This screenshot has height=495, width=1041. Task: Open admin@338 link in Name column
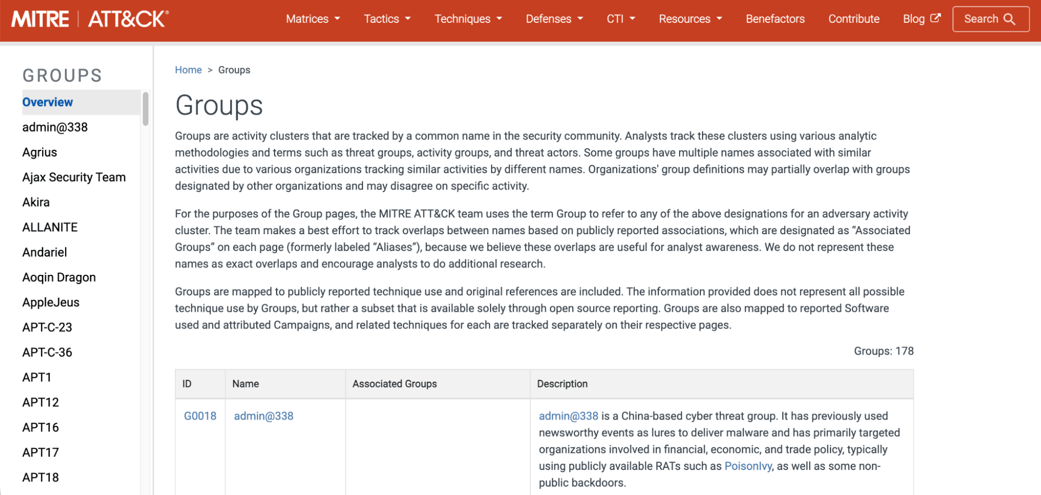pos(264,416)
